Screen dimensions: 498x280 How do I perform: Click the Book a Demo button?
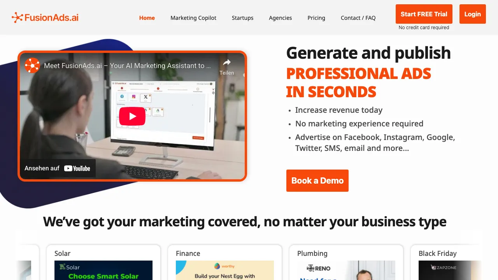317,180
